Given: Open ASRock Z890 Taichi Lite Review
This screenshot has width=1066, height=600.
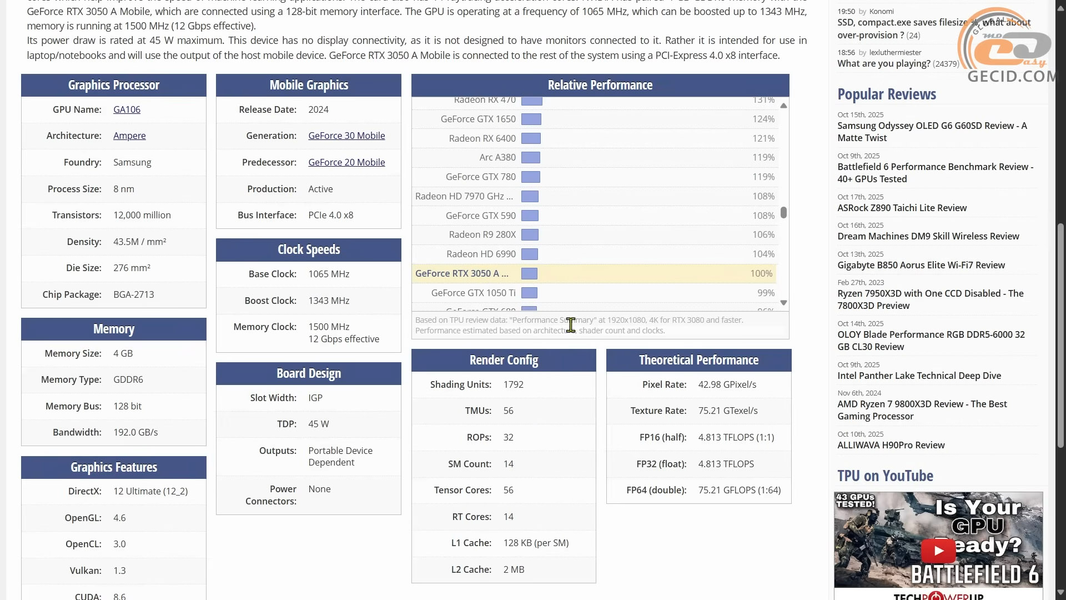Looking at the screenshot, I should tap(902, 208).
